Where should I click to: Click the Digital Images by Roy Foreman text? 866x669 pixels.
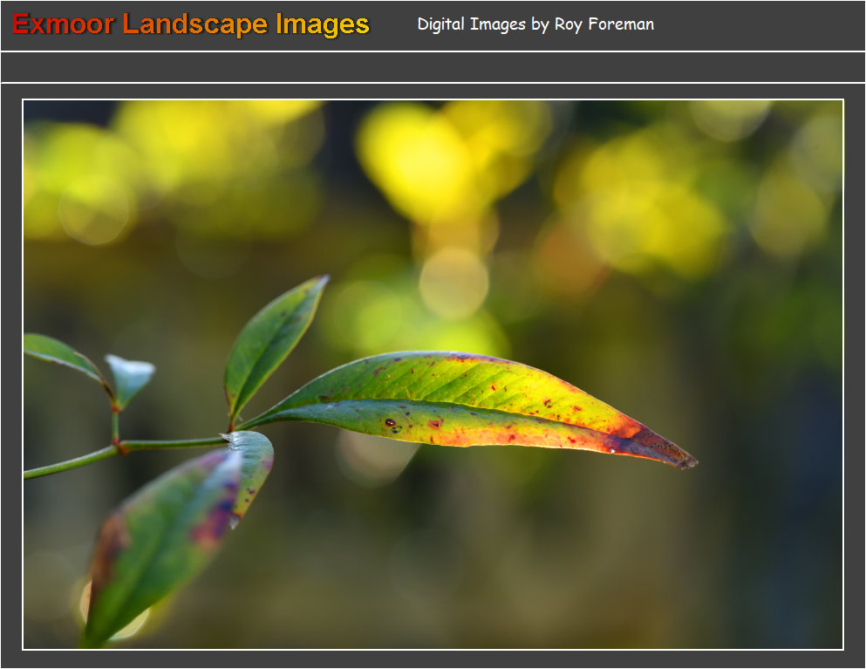(x=535, y=24)
